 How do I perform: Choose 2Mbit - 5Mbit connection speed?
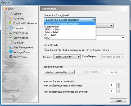[70, 32]
